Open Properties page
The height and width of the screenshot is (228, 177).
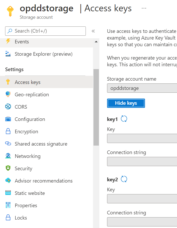pyautogui.click(x=46, y=205)
